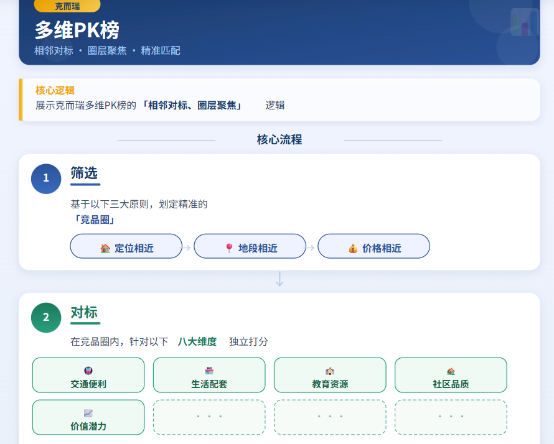Screen dimensions: 554x444
Task: Click the dashed placeholder right of 价值潜力
Action: click(x=209, y=417)
